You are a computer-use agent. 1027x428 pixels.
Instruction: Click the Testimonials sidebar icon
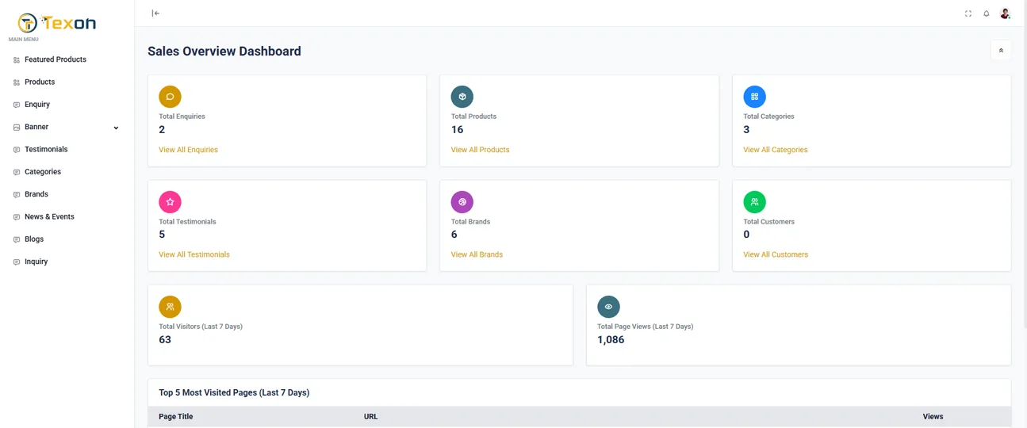click(17, 150)
